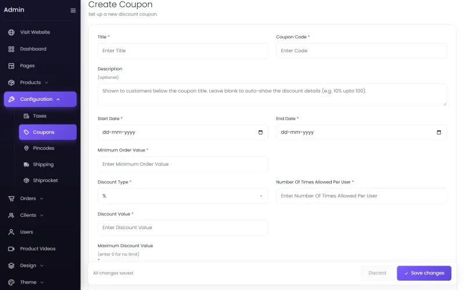
Task: Click the globe icon for Visit Website
Action: [x=11, y=32]
